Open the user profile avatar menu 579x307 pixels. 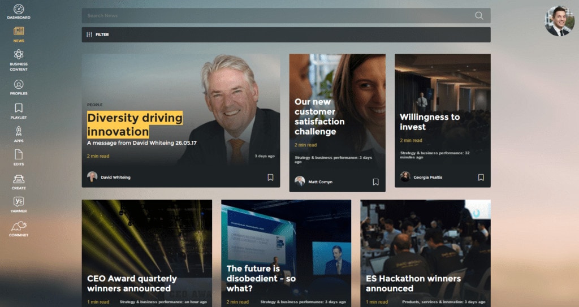click(x=559, y=21)
